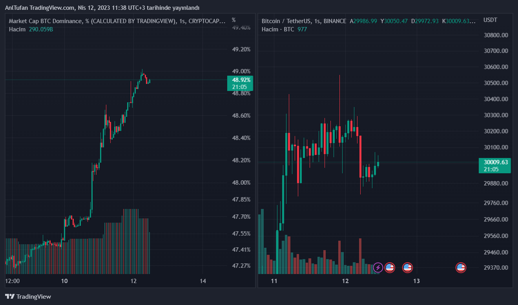Click the 30500.00 level on price scale
518x305 pixels.
pos(496,83)
